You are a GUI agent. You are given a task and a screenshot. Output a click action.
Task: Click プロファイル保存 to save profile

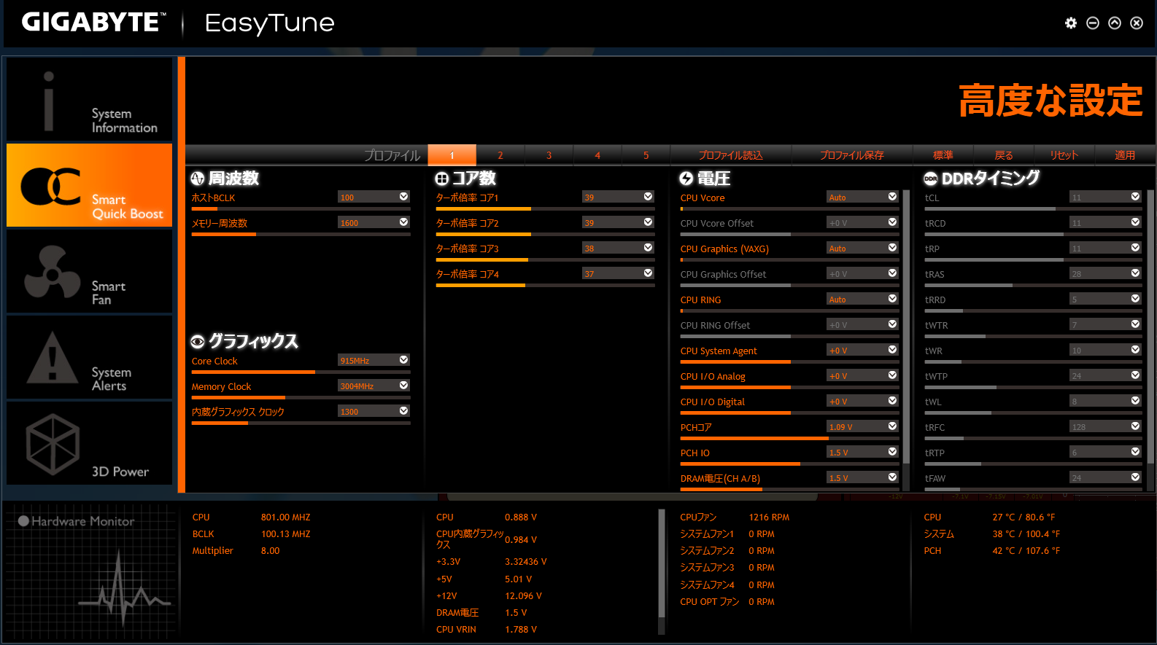click(852, 155)
